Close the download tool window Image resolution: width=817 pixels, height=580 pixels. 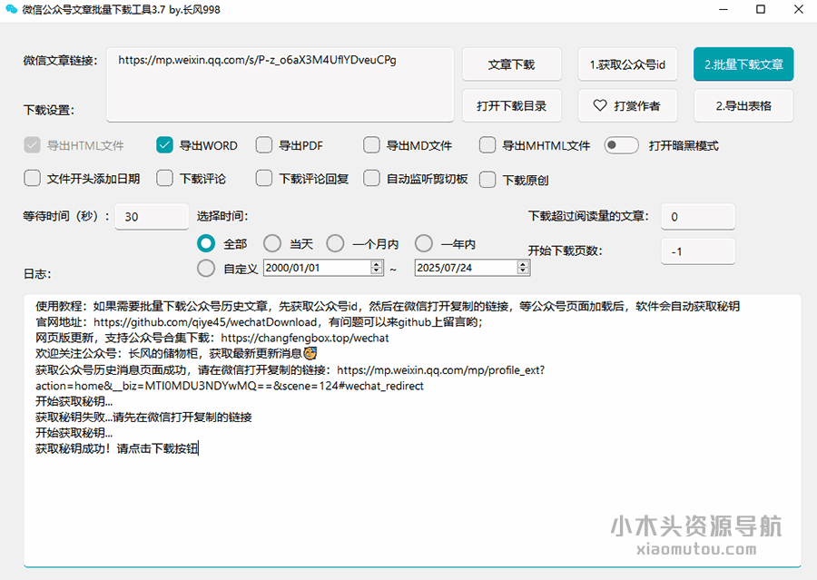tap(798, 9)
